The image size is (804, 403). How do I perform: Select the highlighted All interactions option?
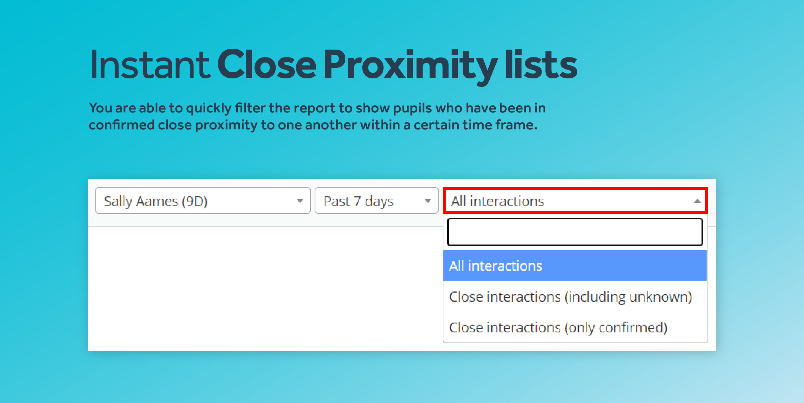point(575,266)
